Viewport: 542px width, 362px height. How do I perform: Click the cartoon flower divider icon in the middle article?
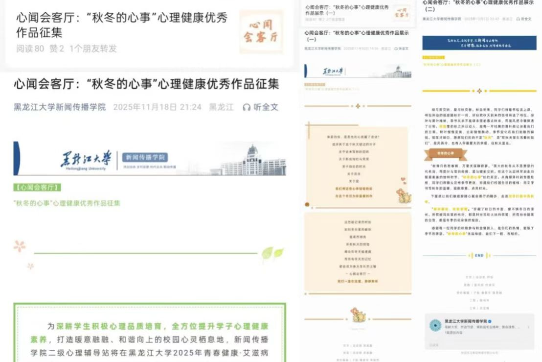(358, 315)
